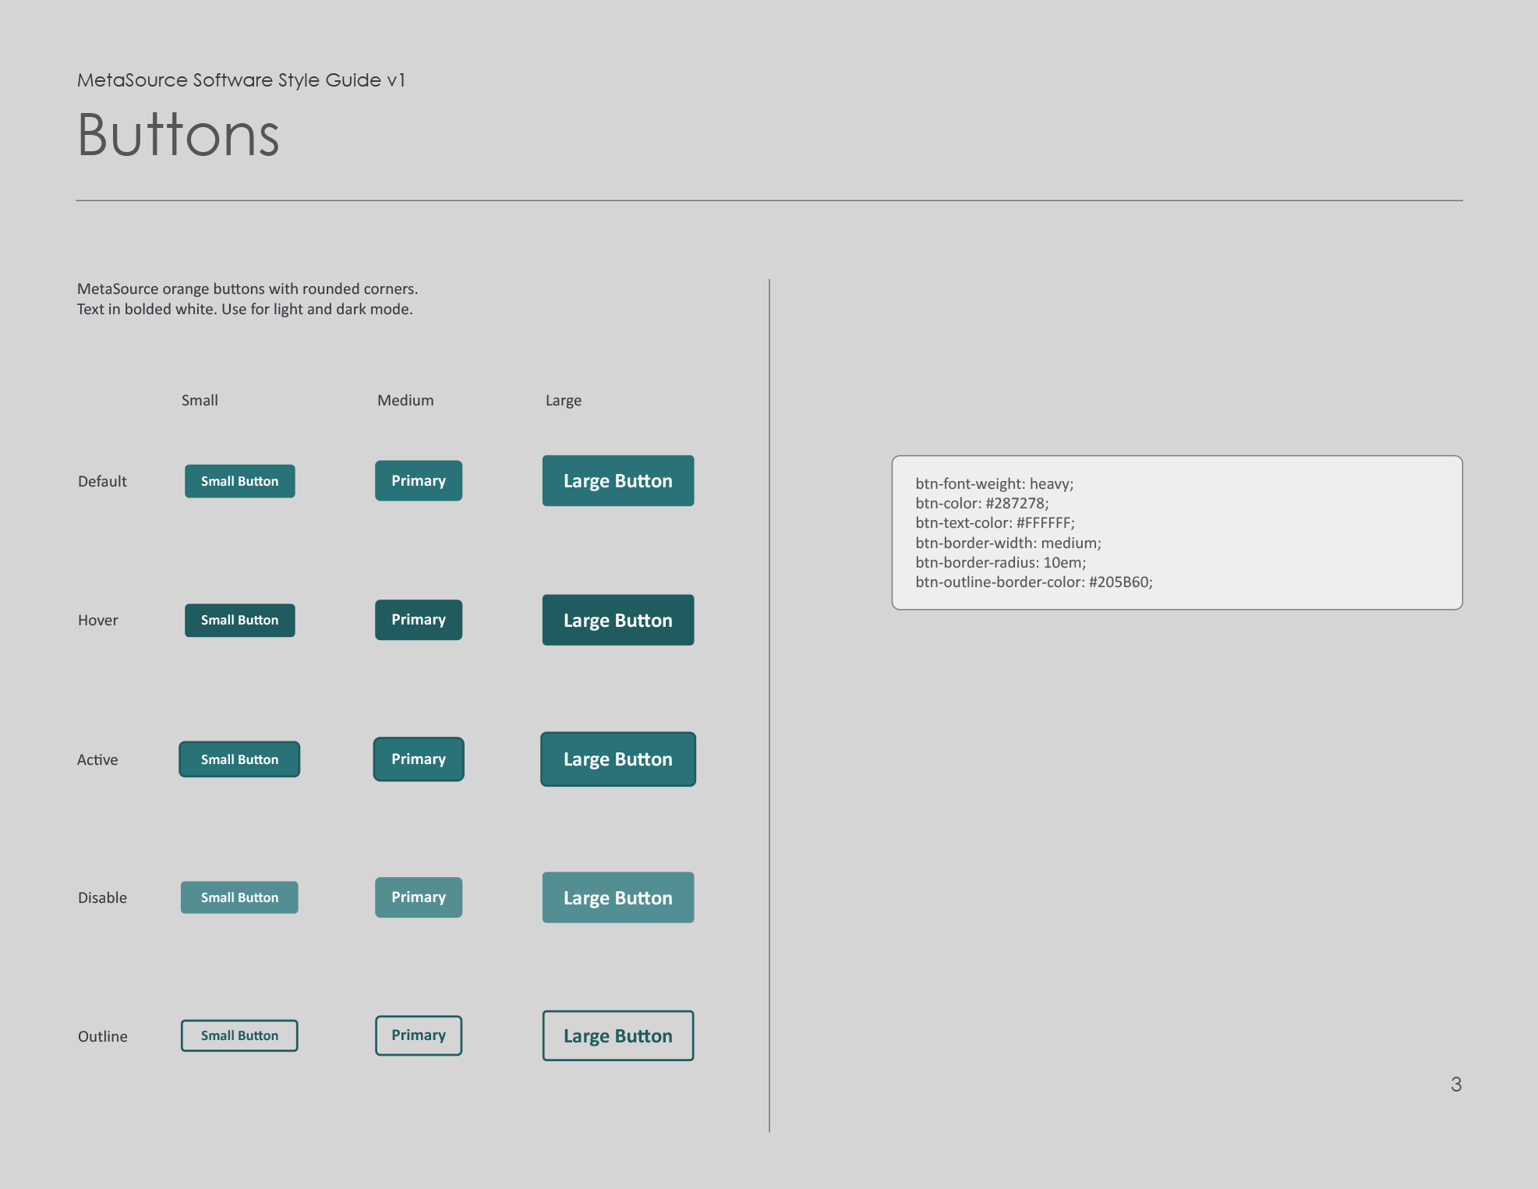1538x1189 pixels.
Task: Click the Default Large Button
Action: coord(617,480)
